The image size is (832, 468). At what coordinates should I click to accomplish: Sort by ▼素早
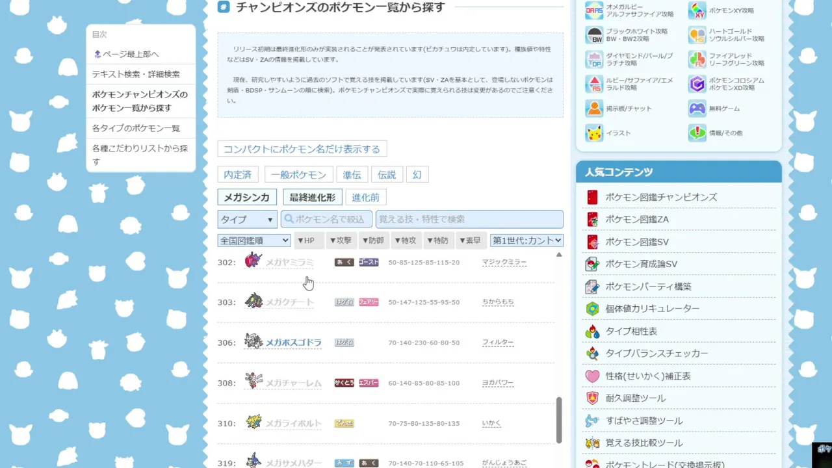tap(471, 240)
